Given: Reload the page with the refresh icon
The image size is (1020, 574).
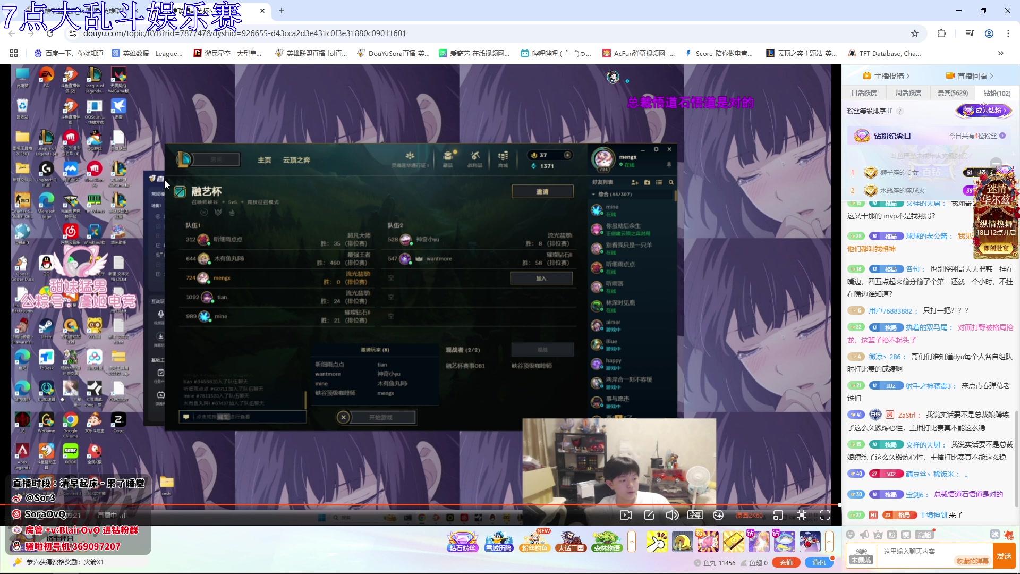Looking at the screenshot, I should click(50, 33).
